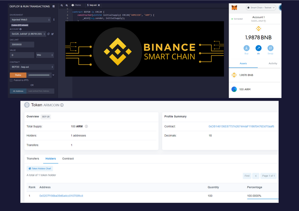
Task: Expand the Deploy constructor parameters chevron
Action: pyautogui.click(x=53, y=75)
